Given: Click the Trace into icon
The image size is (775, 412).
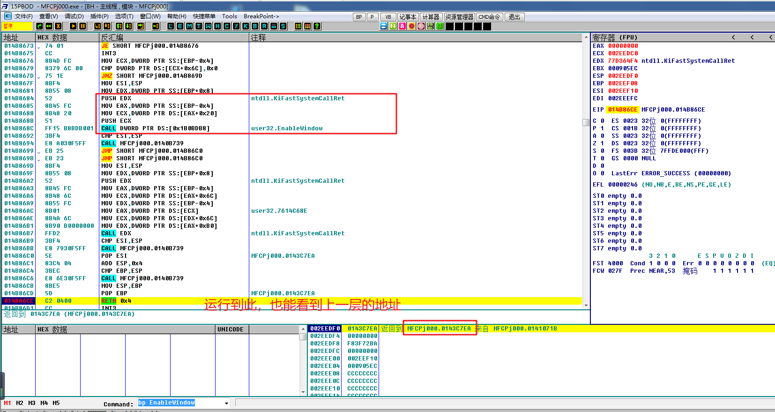Looking at the screenshot, I should click(x=119, y=26).
